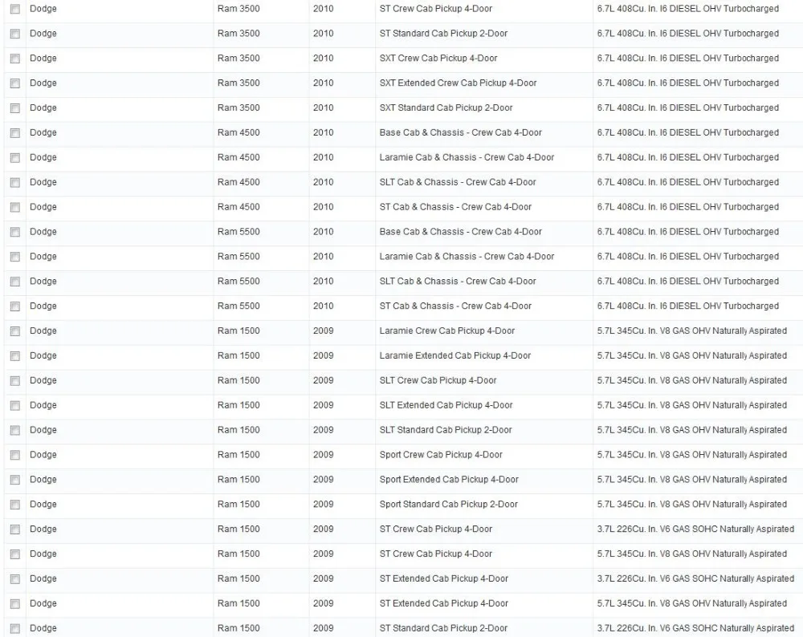Check the Sport Extended Cab Pickup 4-Door row
803x637 pixels.
15,480
